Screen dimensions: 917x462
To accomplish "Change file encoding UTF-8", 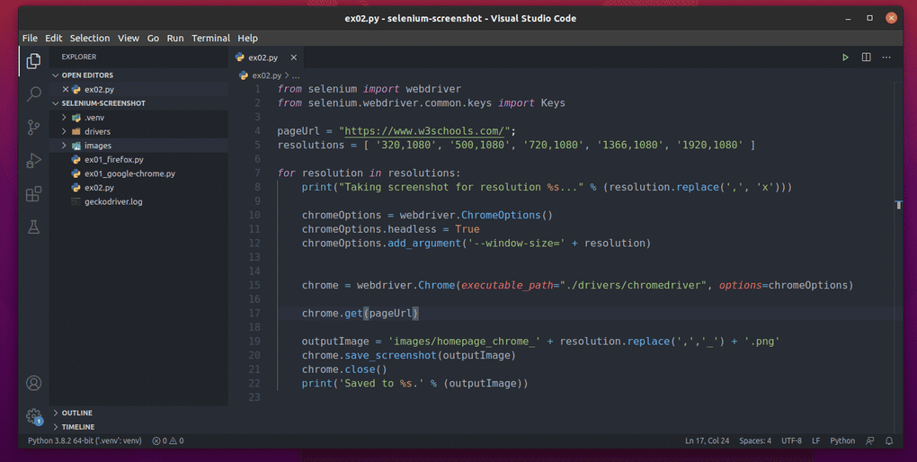I will click(791, 441).
